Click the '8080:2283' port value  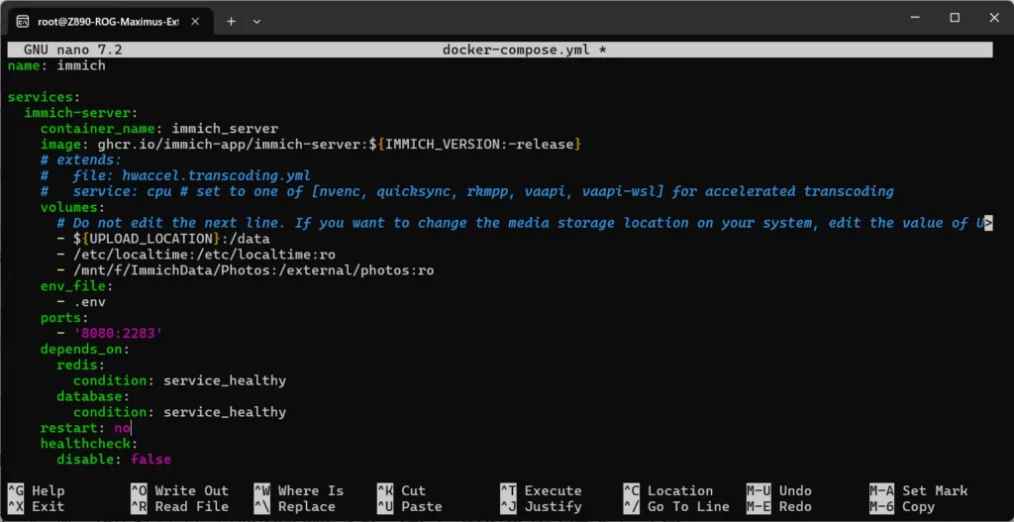pyautogui.click(x=118, y=333)
